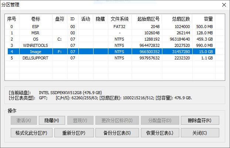Click the disabled 激活(A) button

(24, 120)
